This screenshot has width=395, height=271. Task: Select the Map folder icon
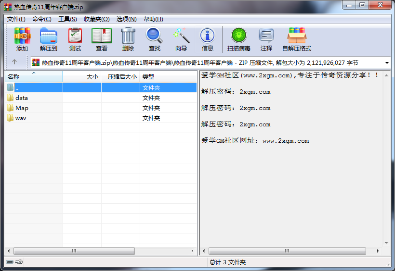point(10,108)
